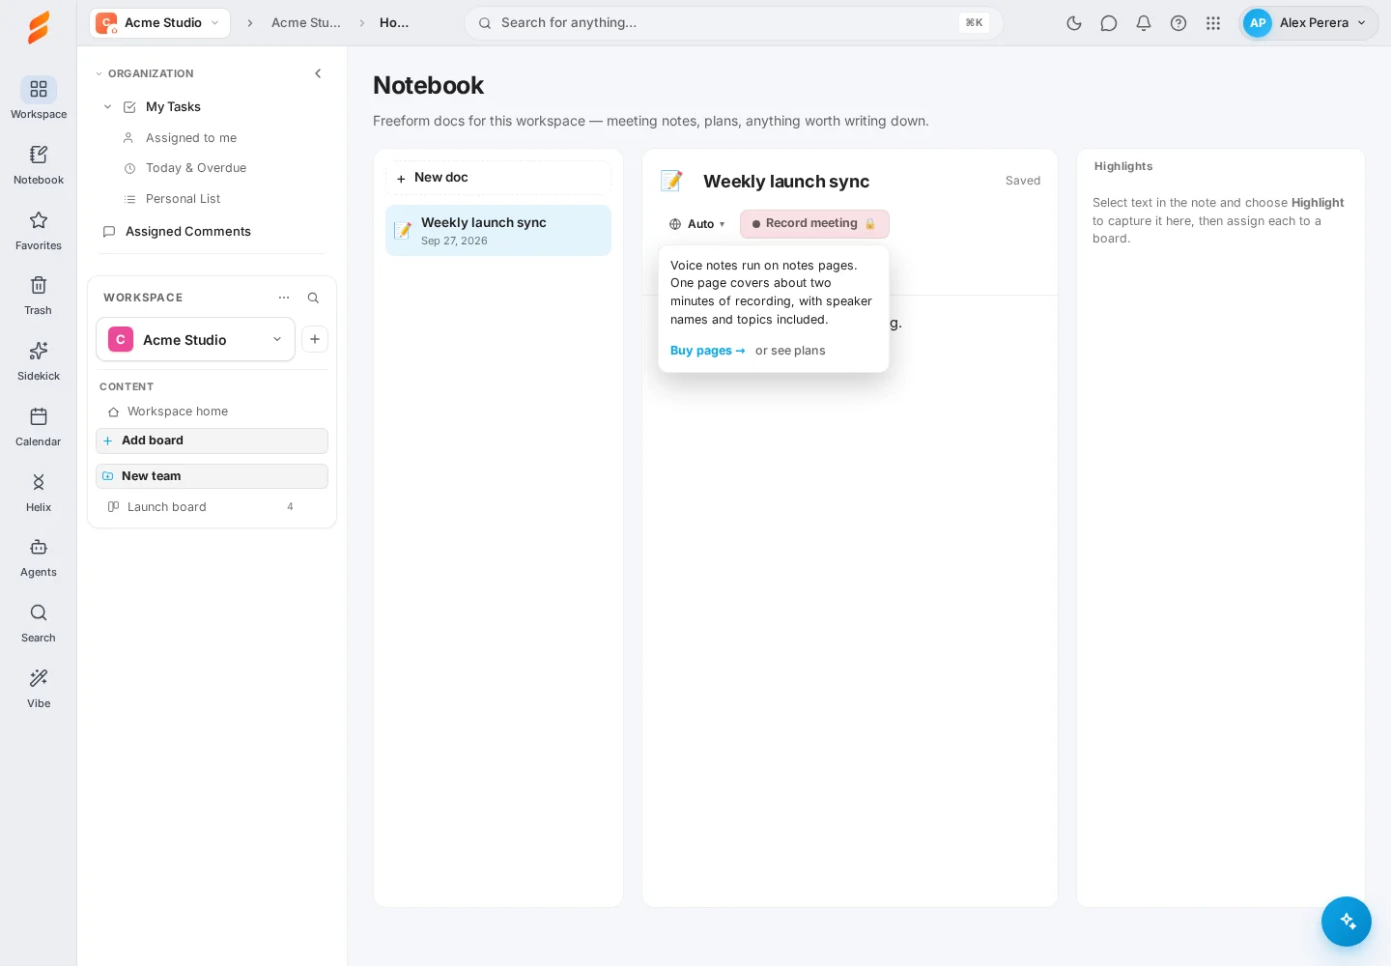Open Personal List

tap(184, 199)
